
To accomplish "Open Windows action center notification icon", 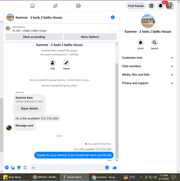I will pyautogui.click(x=173, y=177).
